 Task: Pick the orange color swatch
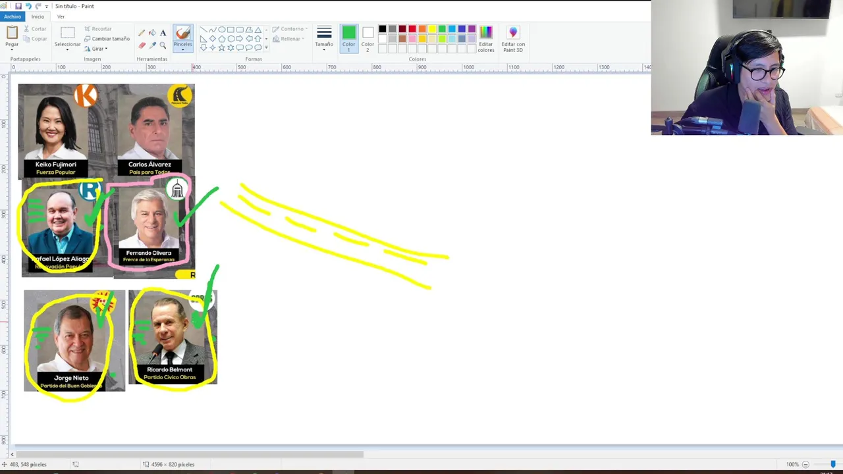pos(421,29)
